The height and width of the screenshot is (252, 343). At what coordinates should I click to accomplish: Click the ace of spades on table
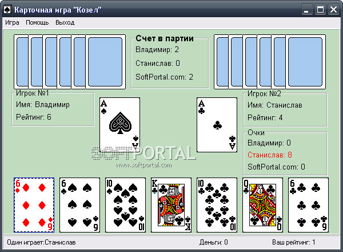[119, 125]
